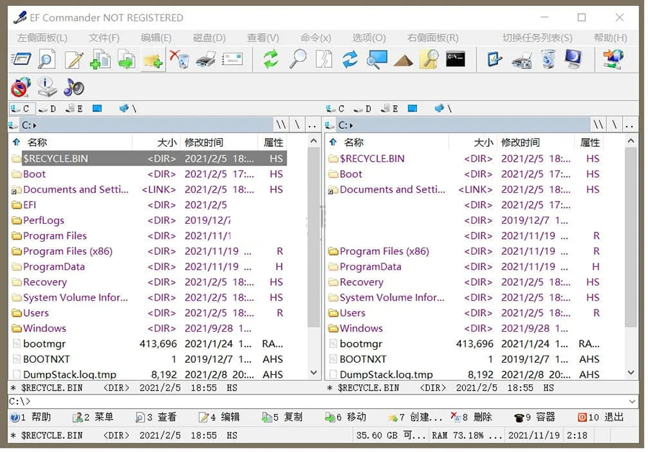The height and width of the screenshot is (452, 648).
Task: Click the music speaker icon
Action: coord(73,87)
